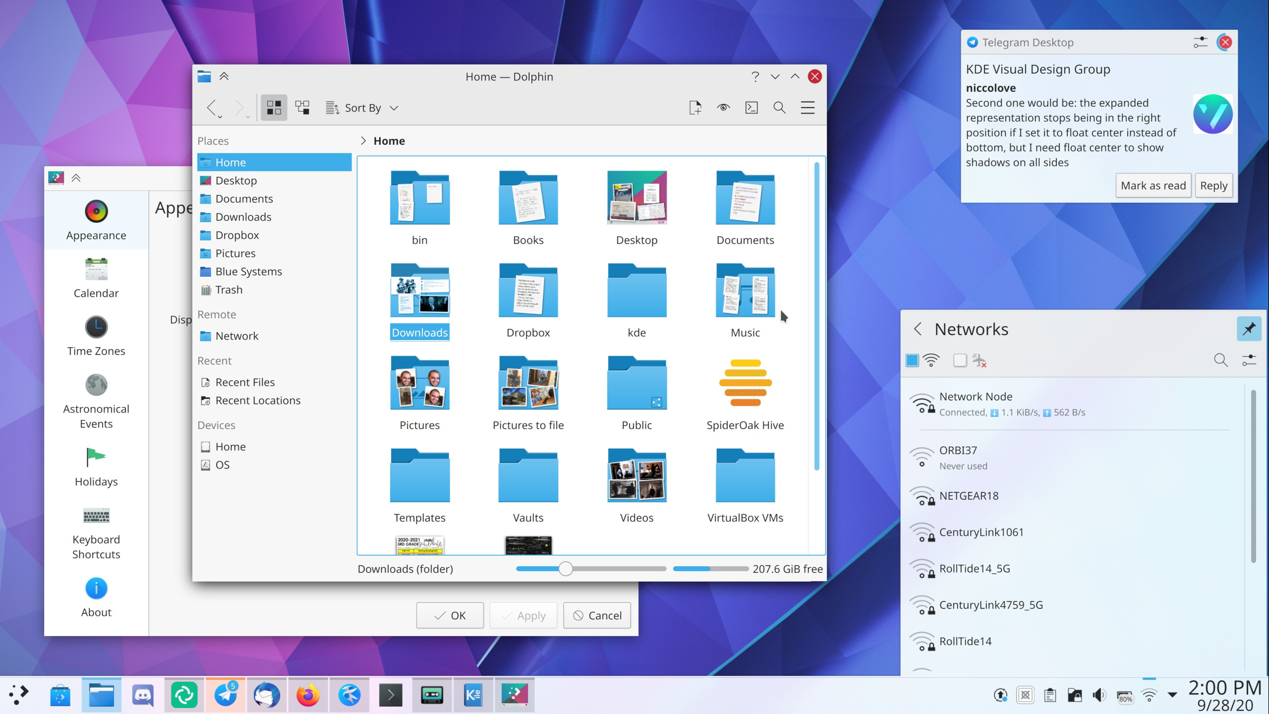The width and height of the screenshot is (1269, 714).
Task: Switch to split view in Dolphin
Action: point(302,108)
